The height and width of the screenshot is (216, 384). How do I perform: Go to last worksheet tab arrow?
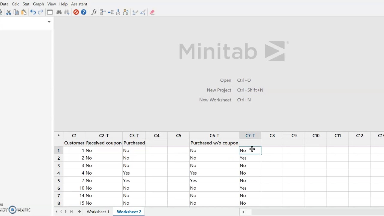pyautogui.click(x=71, y=212)
